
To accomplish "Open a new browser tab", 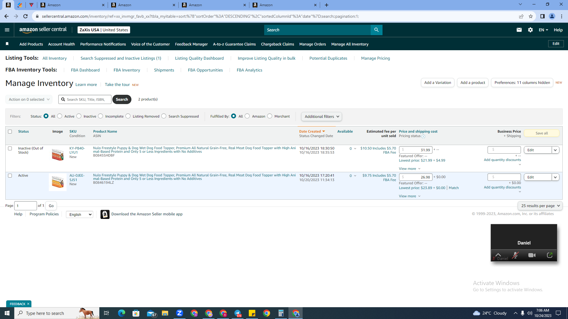I will tap(327, 5).
